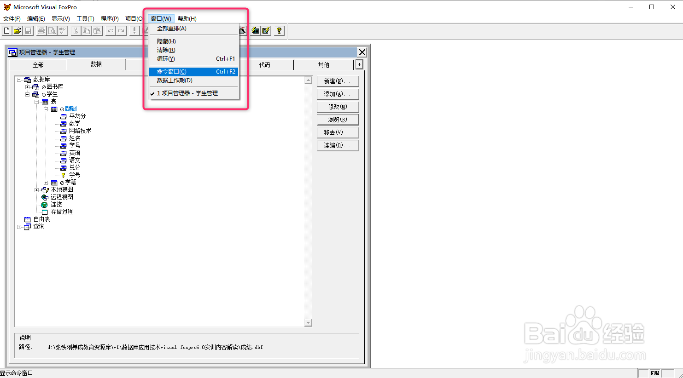Click the Run exclamation mark icon

134,31
